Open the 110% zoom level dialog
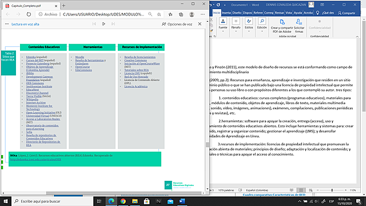This screenshot has width=366, height=206. tap(352, 190)
